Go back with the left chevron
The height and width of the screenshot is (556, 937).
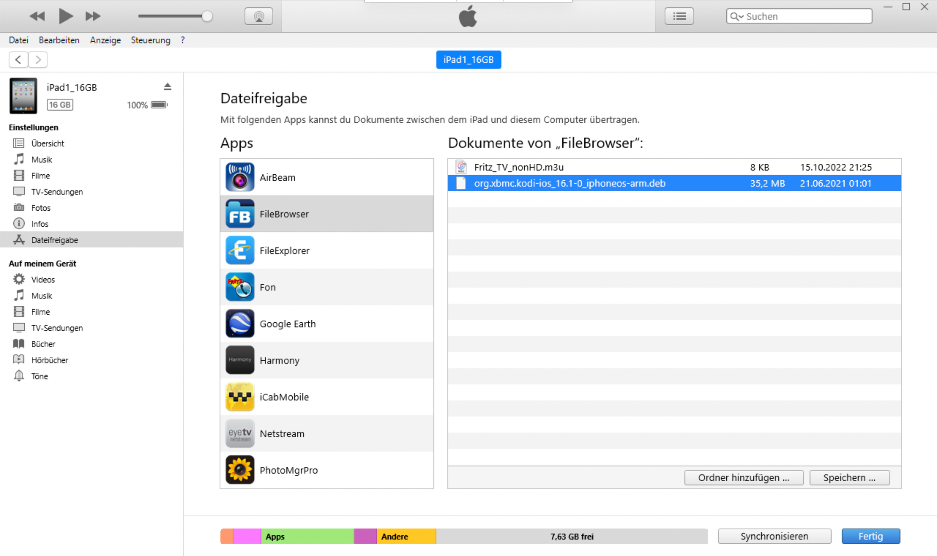18,59
